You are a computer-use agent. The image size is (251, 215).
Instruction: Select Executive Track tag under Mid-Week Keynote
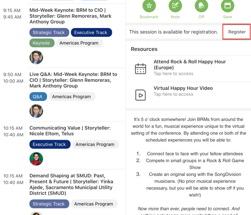(x=91, y=32)
